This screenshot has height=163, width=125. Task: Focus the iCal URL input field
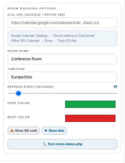click(62, 23)
